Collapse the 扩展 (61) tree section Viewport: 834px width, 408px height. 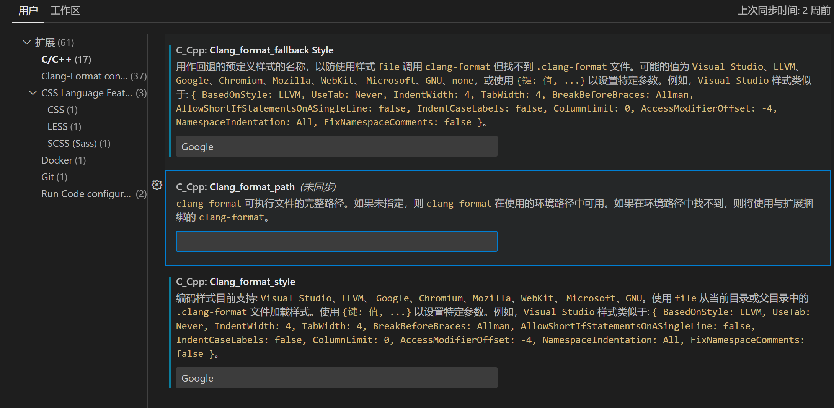coord(27,42)
